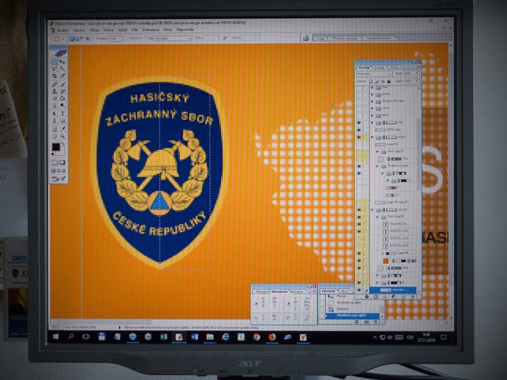Open layer blend mode dropdown Normální
Image resolution: width=507 pixels, height=380 pixels.
tap(374, 74)
